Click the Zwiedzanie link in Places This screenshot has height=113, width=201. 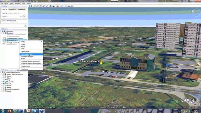(10, 33)
